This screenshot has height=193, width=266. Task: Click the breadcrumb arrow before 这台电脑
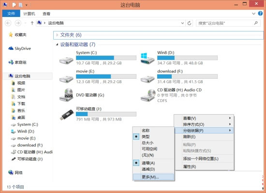(45, 23)
